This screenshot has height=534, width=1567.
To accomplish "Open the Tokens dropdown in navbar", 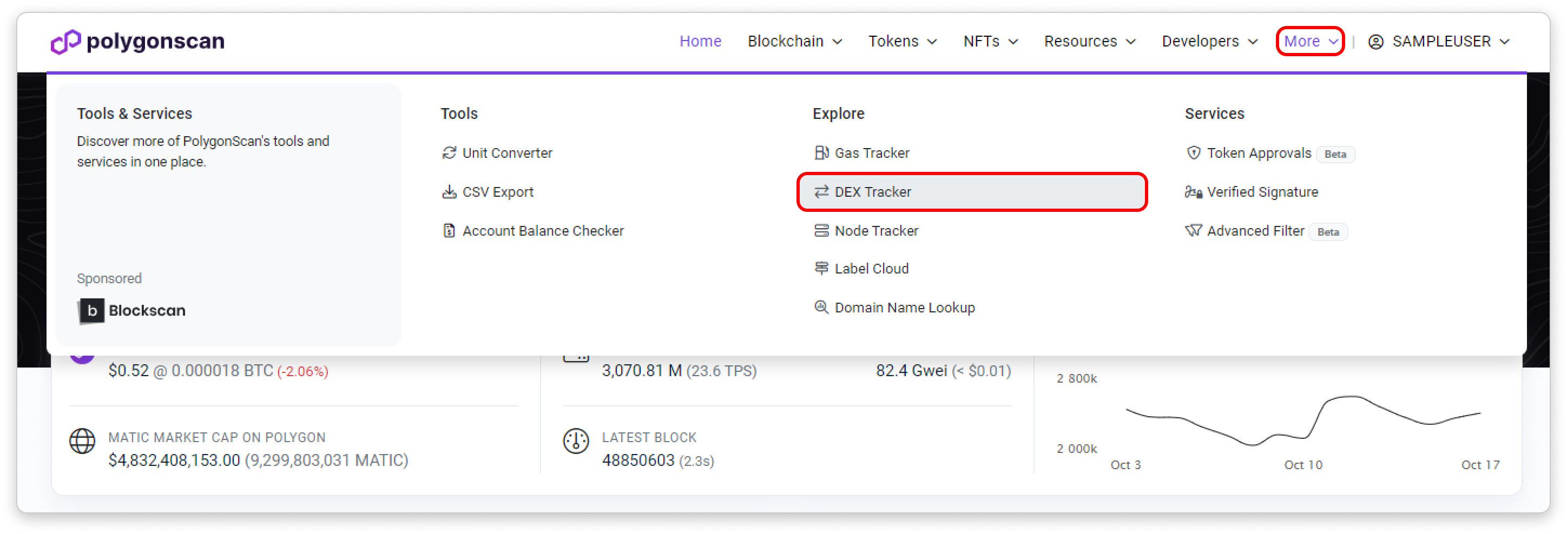I will pos(902,41).
